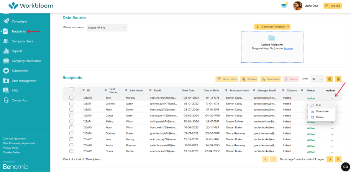Open Company Users people icon
351x172 pixels.
point(6,41)
